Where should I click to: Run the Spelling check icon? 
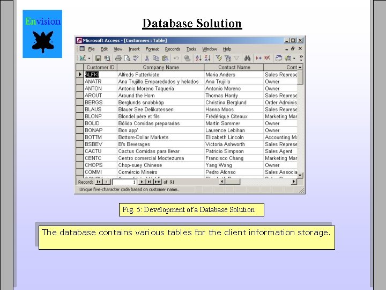pos(136,59)
